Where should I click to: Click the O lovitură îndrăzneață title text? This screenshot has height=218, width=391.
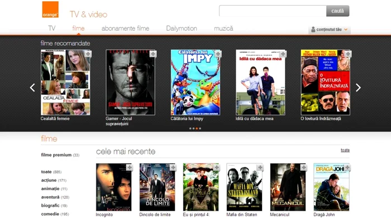point(321,119)
